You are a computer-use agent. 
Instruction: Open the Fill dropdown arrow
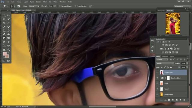point(187,67)
